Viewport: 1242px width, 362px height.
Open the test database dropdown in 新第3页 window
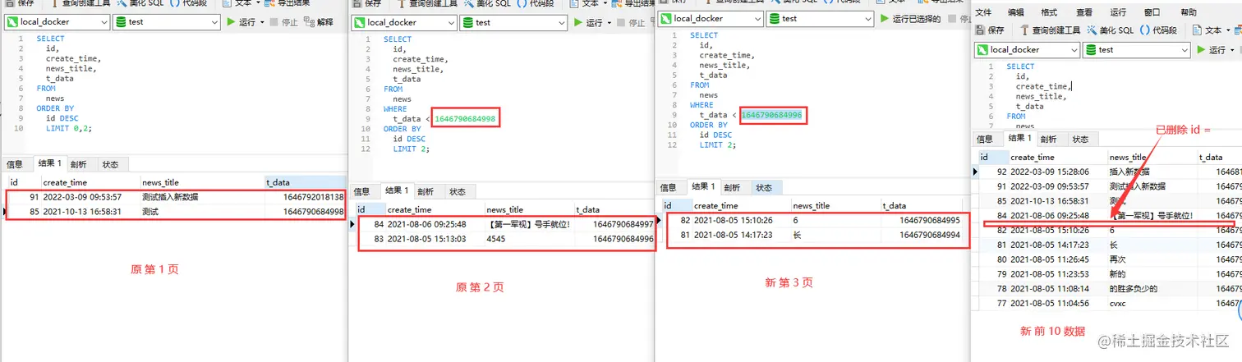coord(819,18)
